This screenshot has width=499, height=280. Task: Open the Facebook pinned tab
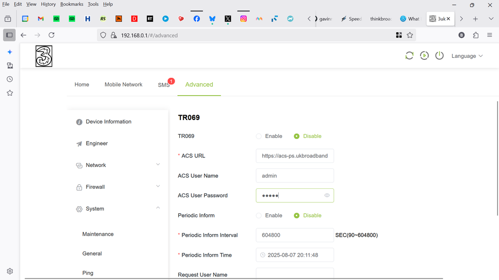coord(197,19)
